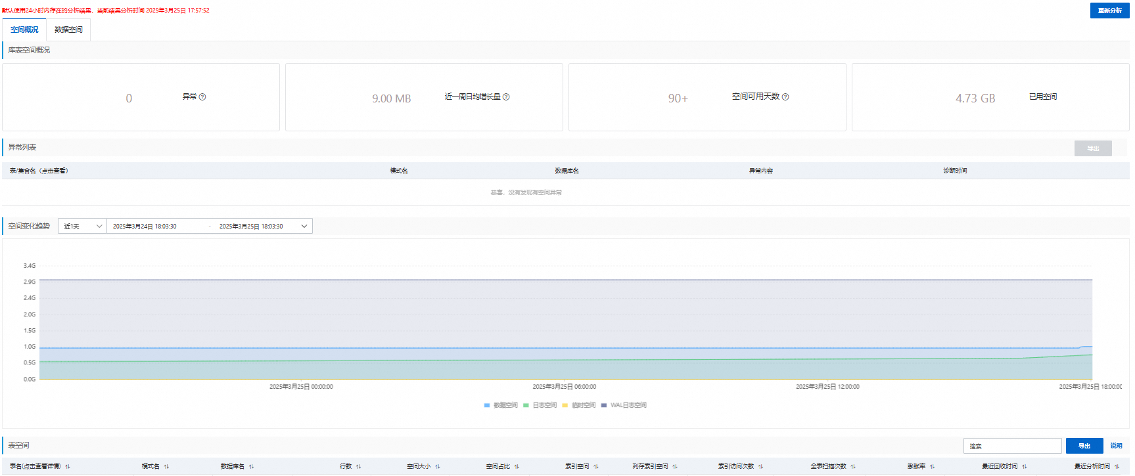Image resolution: width=1135 pixels, height=476 pixels.
Task: Click the 数据库名 header in 异常列表 table
Action: tap(567, 171)
